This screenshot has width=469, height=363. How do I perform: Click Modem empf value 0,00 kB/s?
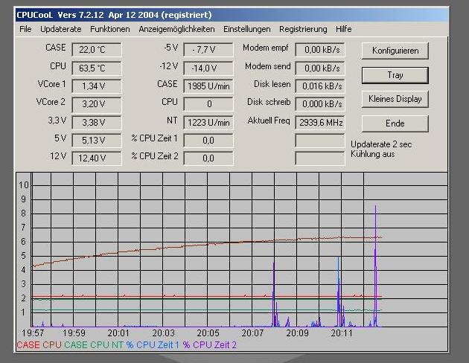click(x=320, y=50)
